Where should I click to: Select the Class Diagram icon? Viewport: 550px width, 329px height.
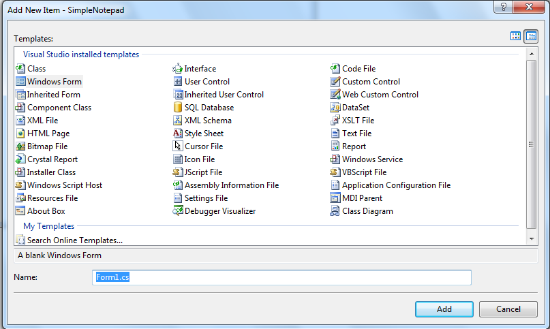335,211
